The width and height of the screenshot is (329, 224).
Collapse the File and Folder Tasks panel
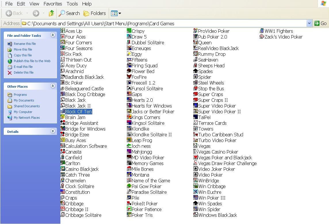(x=53, y=35)
